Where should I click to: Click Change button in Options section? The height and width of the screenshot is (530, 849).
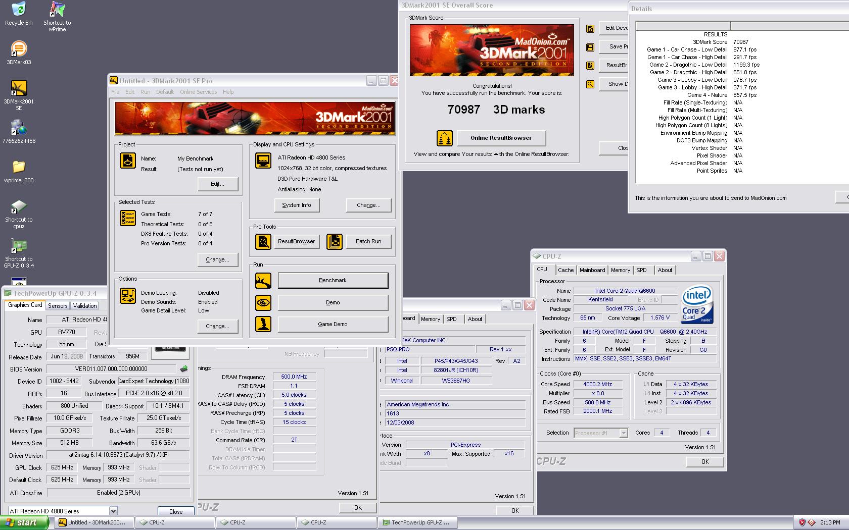click(x=217, y=327)
